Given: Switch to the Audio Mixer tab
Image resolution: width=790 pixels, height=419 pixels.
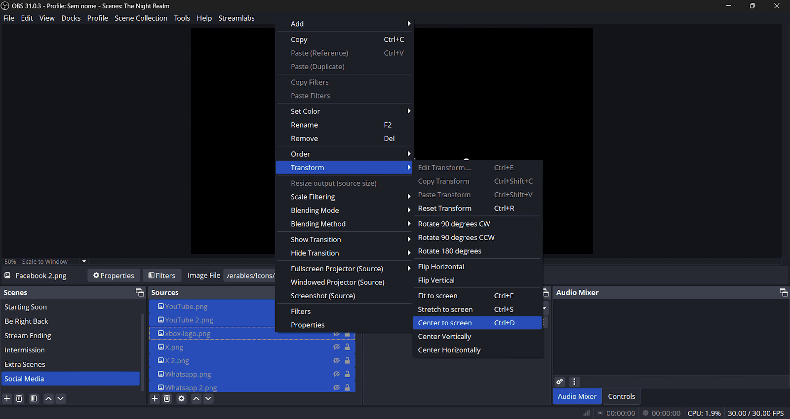Looking at the screenshot, I should (577, 396).
